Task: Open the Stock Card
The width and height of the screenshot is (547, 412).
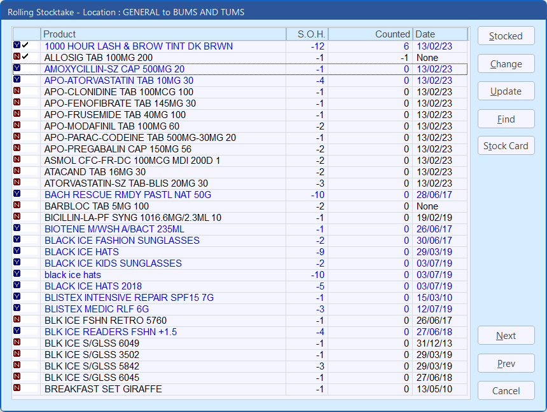Action: pos(506,146)
